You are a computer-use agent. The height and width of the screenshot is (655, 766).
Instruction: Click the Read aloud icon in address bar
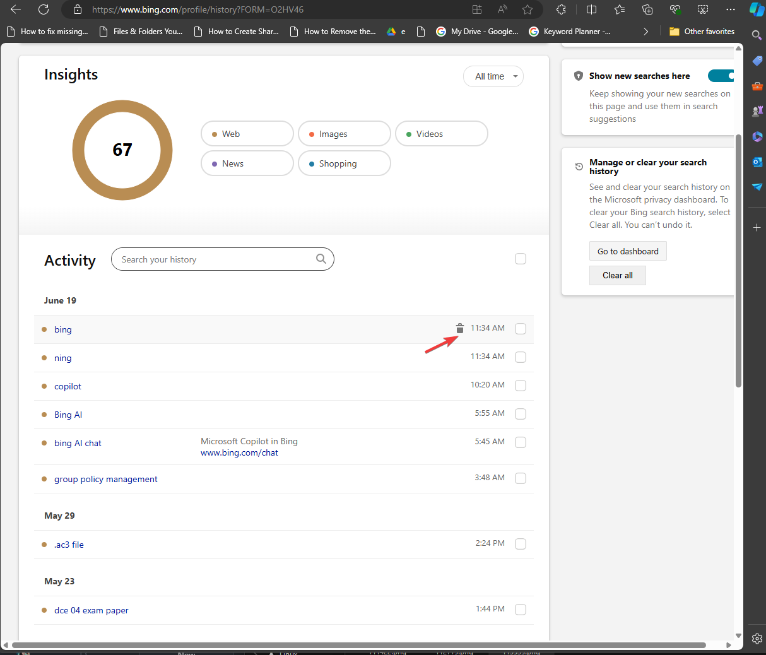pos(502,9)
